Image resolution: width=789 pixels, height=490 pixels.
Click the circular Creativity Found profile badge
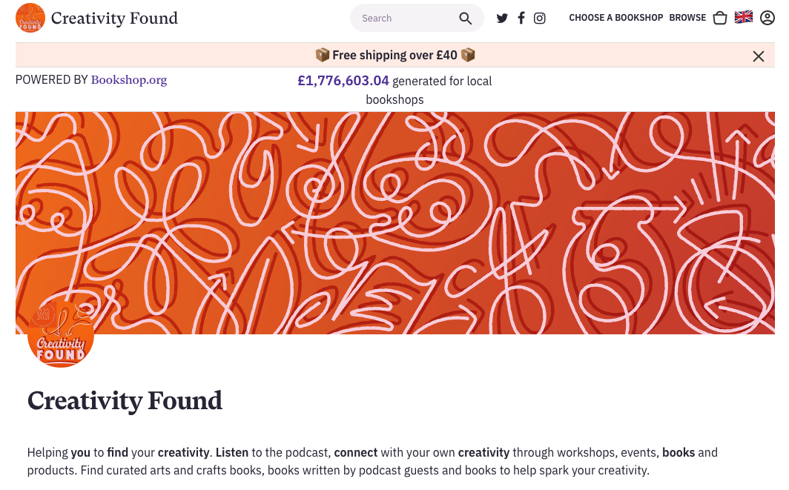pyautogui.click(x=61, y=336)
